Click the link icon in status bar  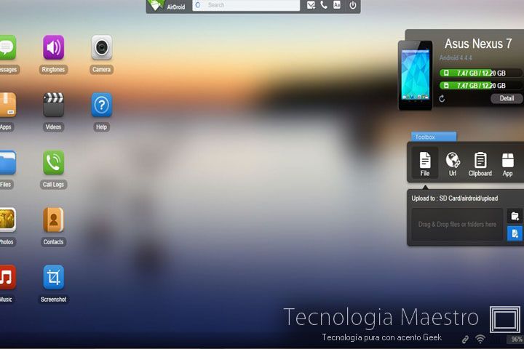click(x=465, y=340)
